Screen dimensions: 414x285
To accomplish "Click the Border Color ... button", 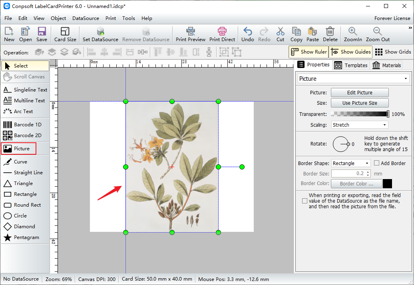I will pos(356,183).
